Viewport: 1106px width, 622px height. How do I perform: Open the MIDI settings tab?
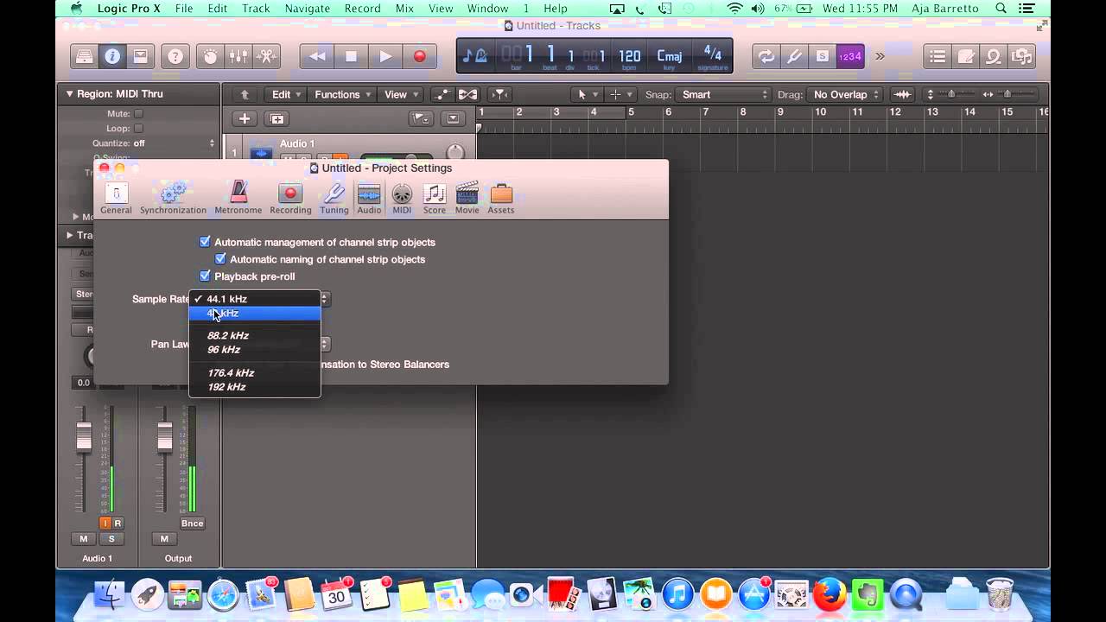tap(402, 198)
